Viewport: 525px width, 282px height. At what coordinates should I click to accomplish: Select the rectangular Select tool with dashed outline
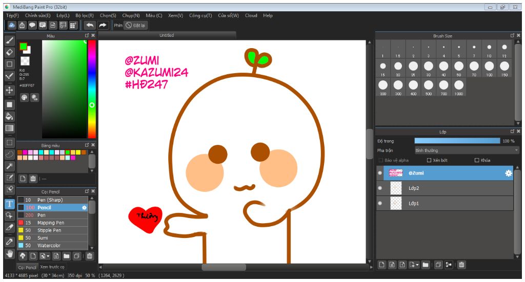[10, 143]
